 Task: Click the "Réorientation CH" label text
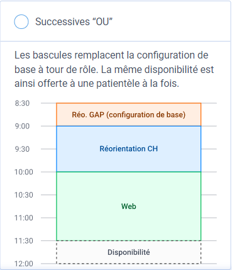pyautogui.click(x=129, y=149)
